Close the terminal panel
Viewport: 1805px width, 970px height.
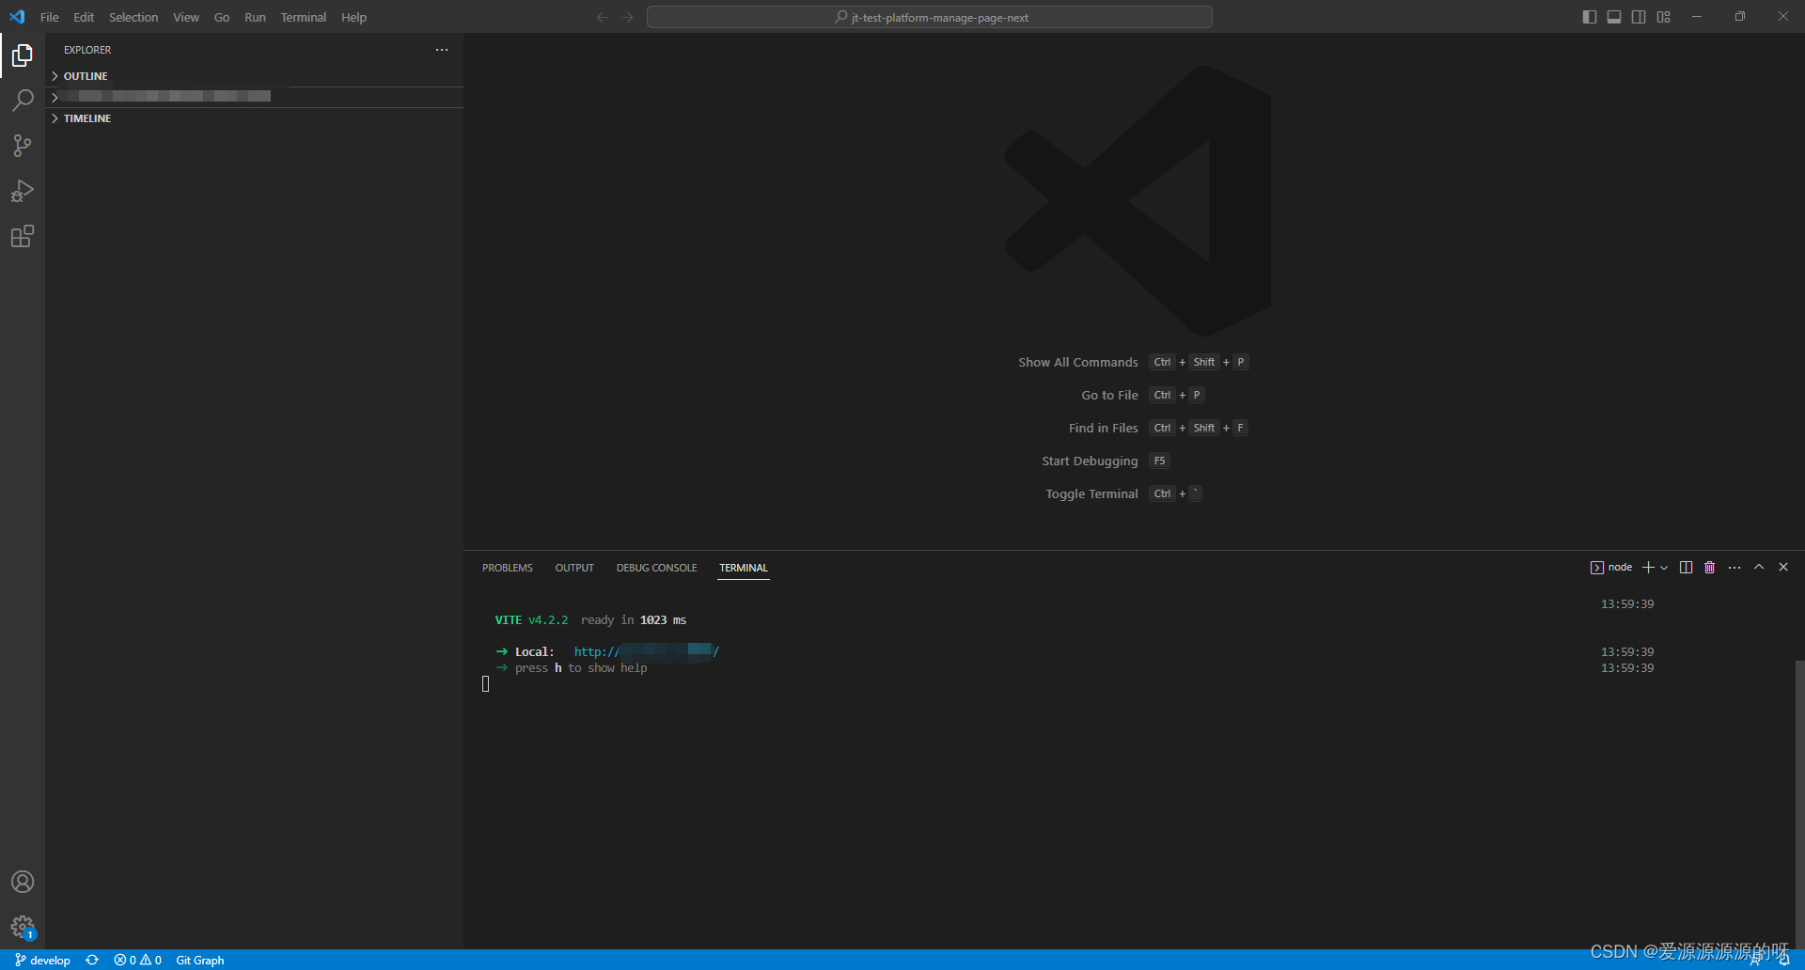coord(1783,568)
